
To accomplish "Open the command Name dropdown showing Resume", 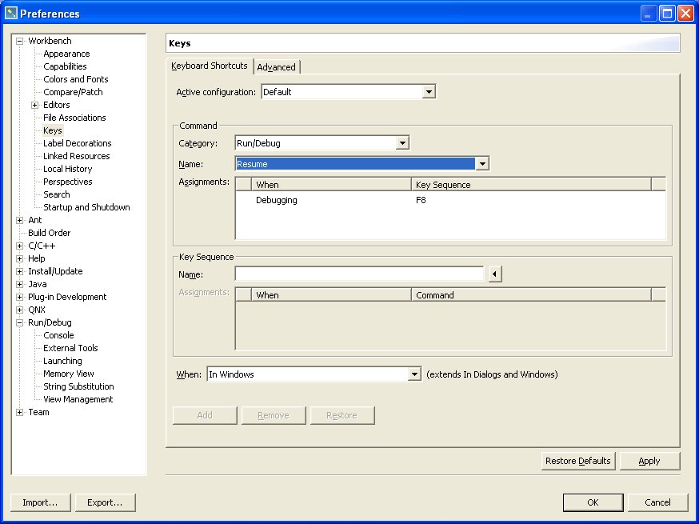I will (x=481, y=164).
